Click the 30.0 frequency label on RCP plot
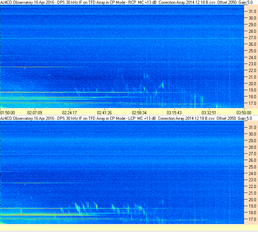This screenshot has width=258, height=232. point(252,18)
